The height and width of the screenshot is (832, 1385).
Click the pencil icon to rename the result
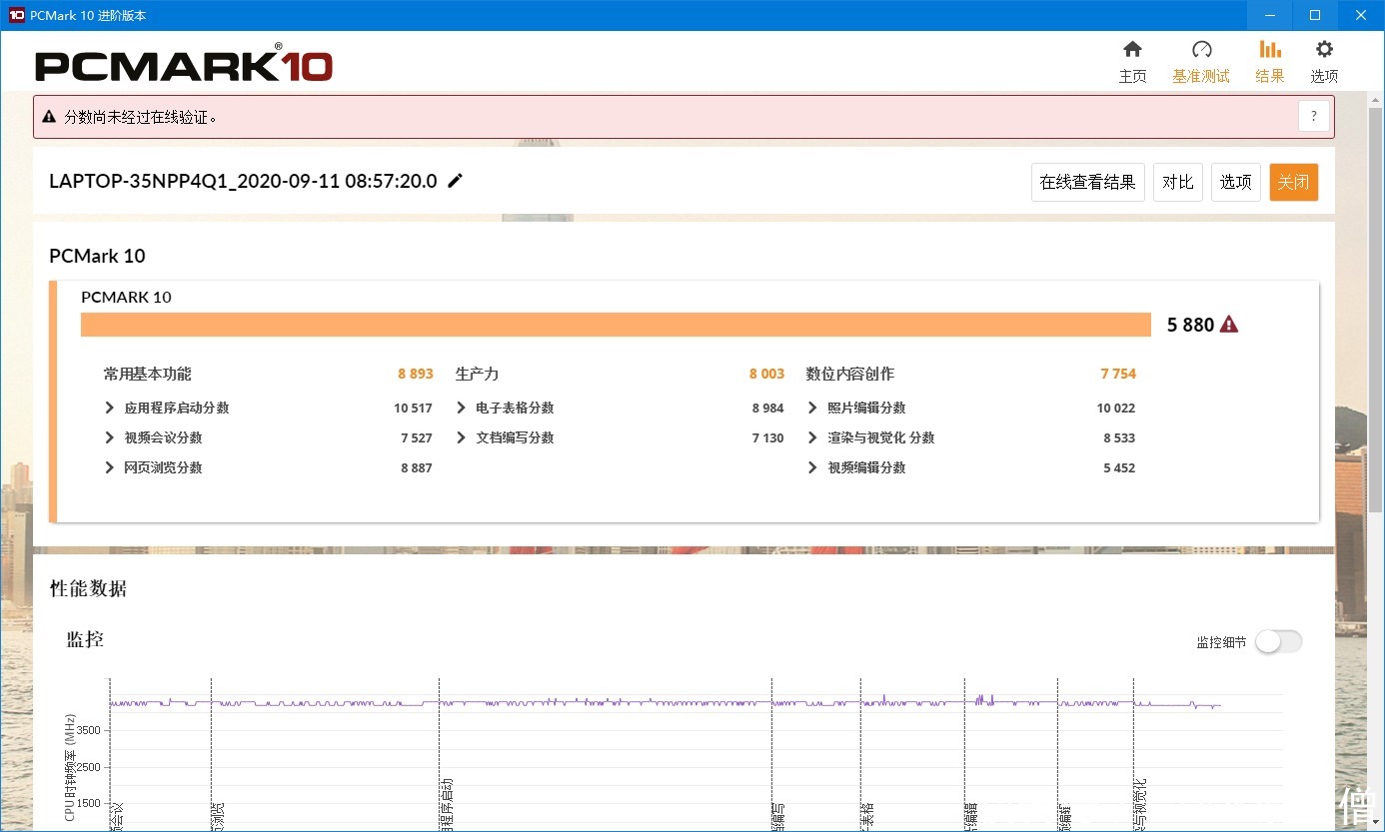pos(455,181)
